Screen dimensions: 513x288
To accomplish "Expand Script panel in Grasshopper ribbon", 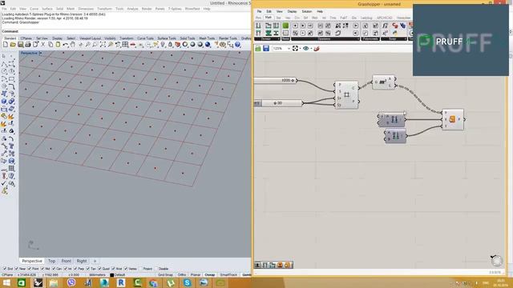I will point(394,39).
